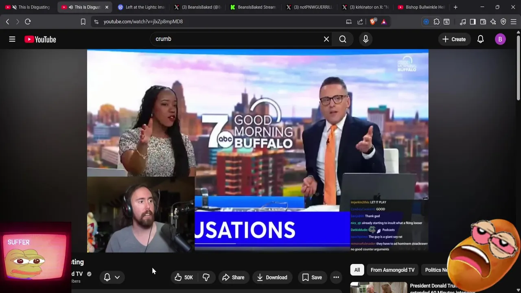
Task: Go back with the browser back arrow
Action: (7, 22)
